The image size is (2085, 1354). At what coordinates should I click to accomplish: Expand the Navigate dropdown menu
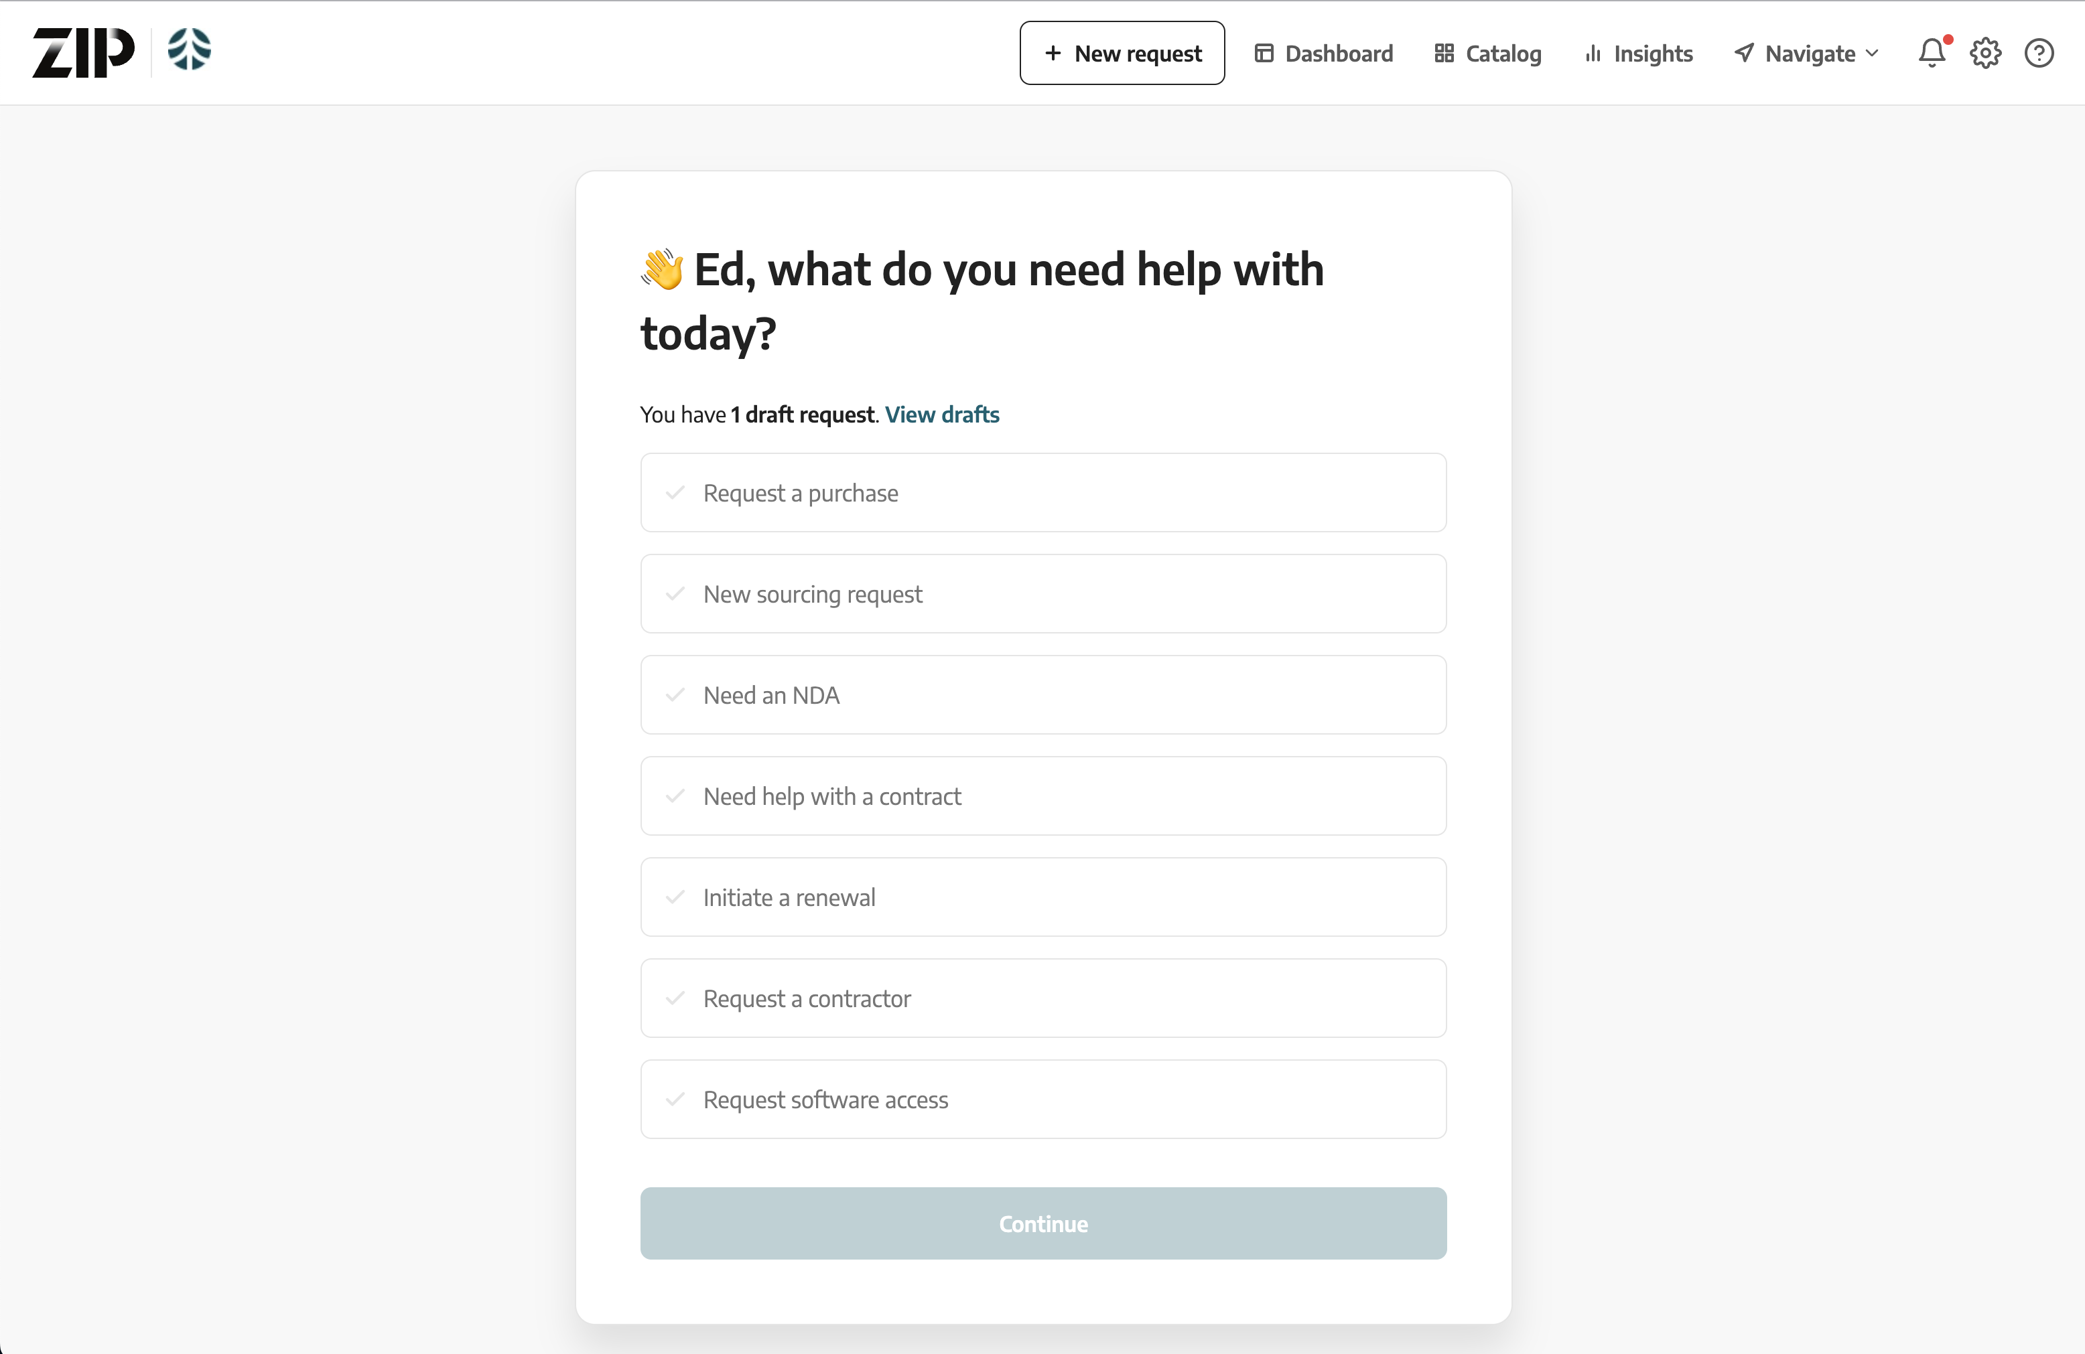coord(1808,54)
